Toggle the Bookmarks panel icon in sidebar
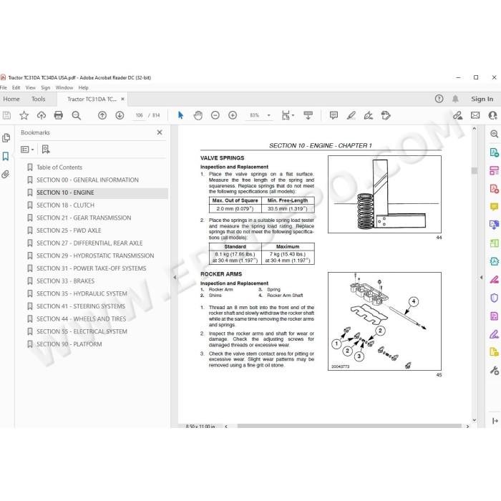This screenshot has height=501, width=501. tap(6, 156)
